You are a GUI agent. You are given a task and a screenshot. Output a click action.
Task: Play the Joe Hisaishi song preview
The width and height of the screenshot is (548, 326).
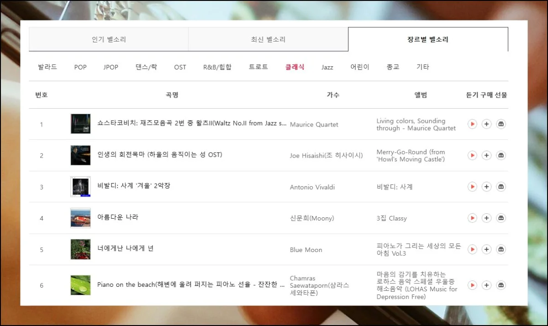[472, 155]
